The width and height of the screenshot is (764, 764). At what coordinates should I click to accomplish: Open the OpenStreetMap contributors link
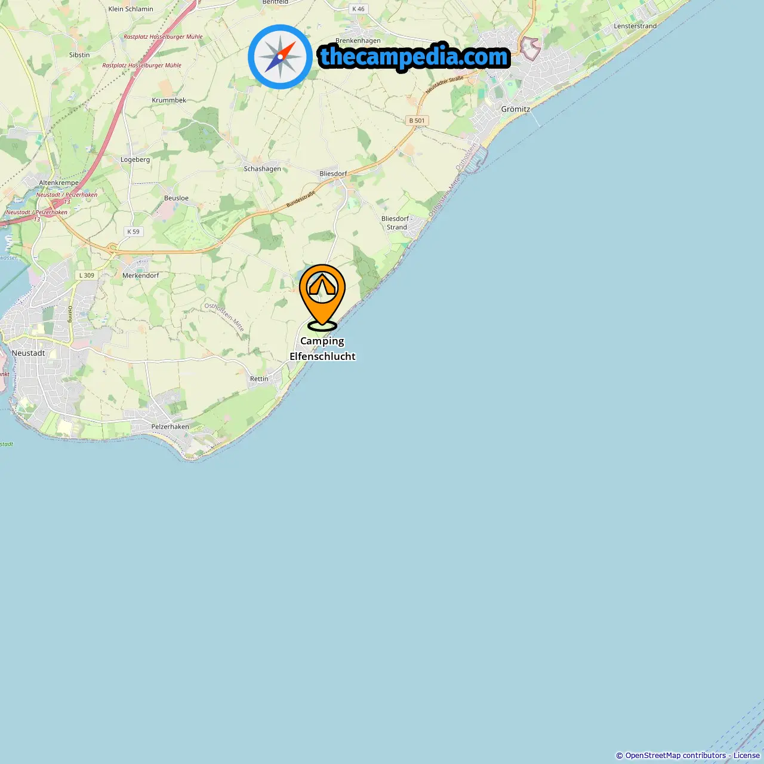pyautogui.click(x=676, y=756)
